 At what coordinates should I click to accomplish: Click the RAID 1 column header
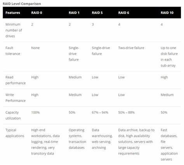74,13
